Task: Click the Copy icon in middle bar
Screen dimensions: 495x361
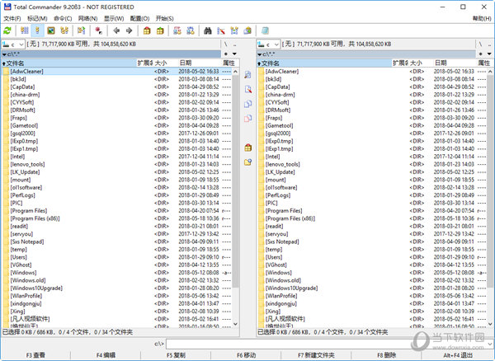Action: click(247, 104)
